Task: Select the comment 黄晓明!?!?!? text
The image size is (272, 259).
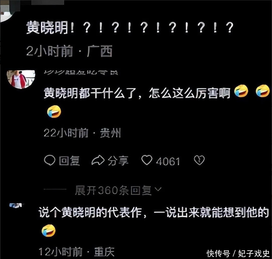Action: [130, 27]
